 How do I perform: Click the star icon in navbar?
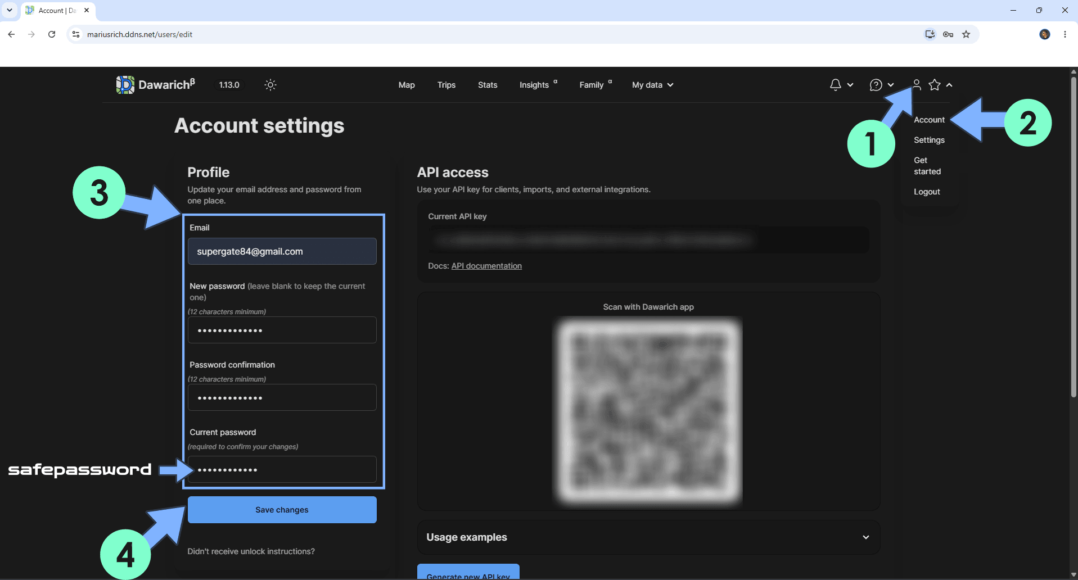click(x=935, y=85)
